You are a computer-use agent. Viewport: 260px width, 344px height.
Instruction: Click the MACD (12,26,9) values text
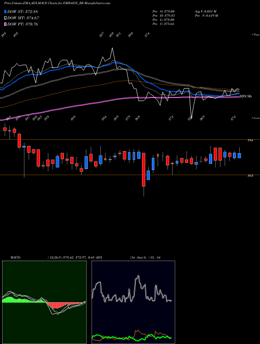[71, 257]
